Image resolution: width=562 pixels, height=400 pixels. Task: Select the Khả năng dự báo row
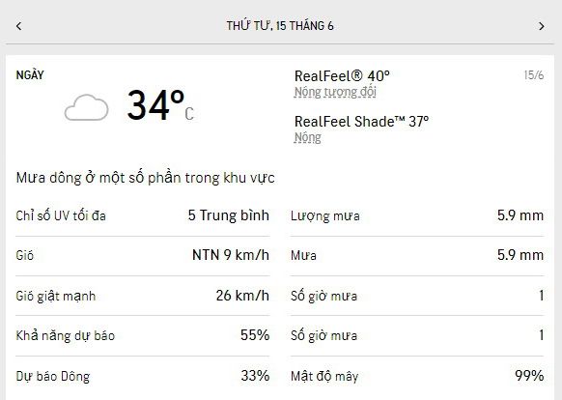[142, 336]
